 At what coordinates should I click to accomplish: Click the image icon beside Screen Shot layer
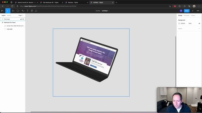5,26
